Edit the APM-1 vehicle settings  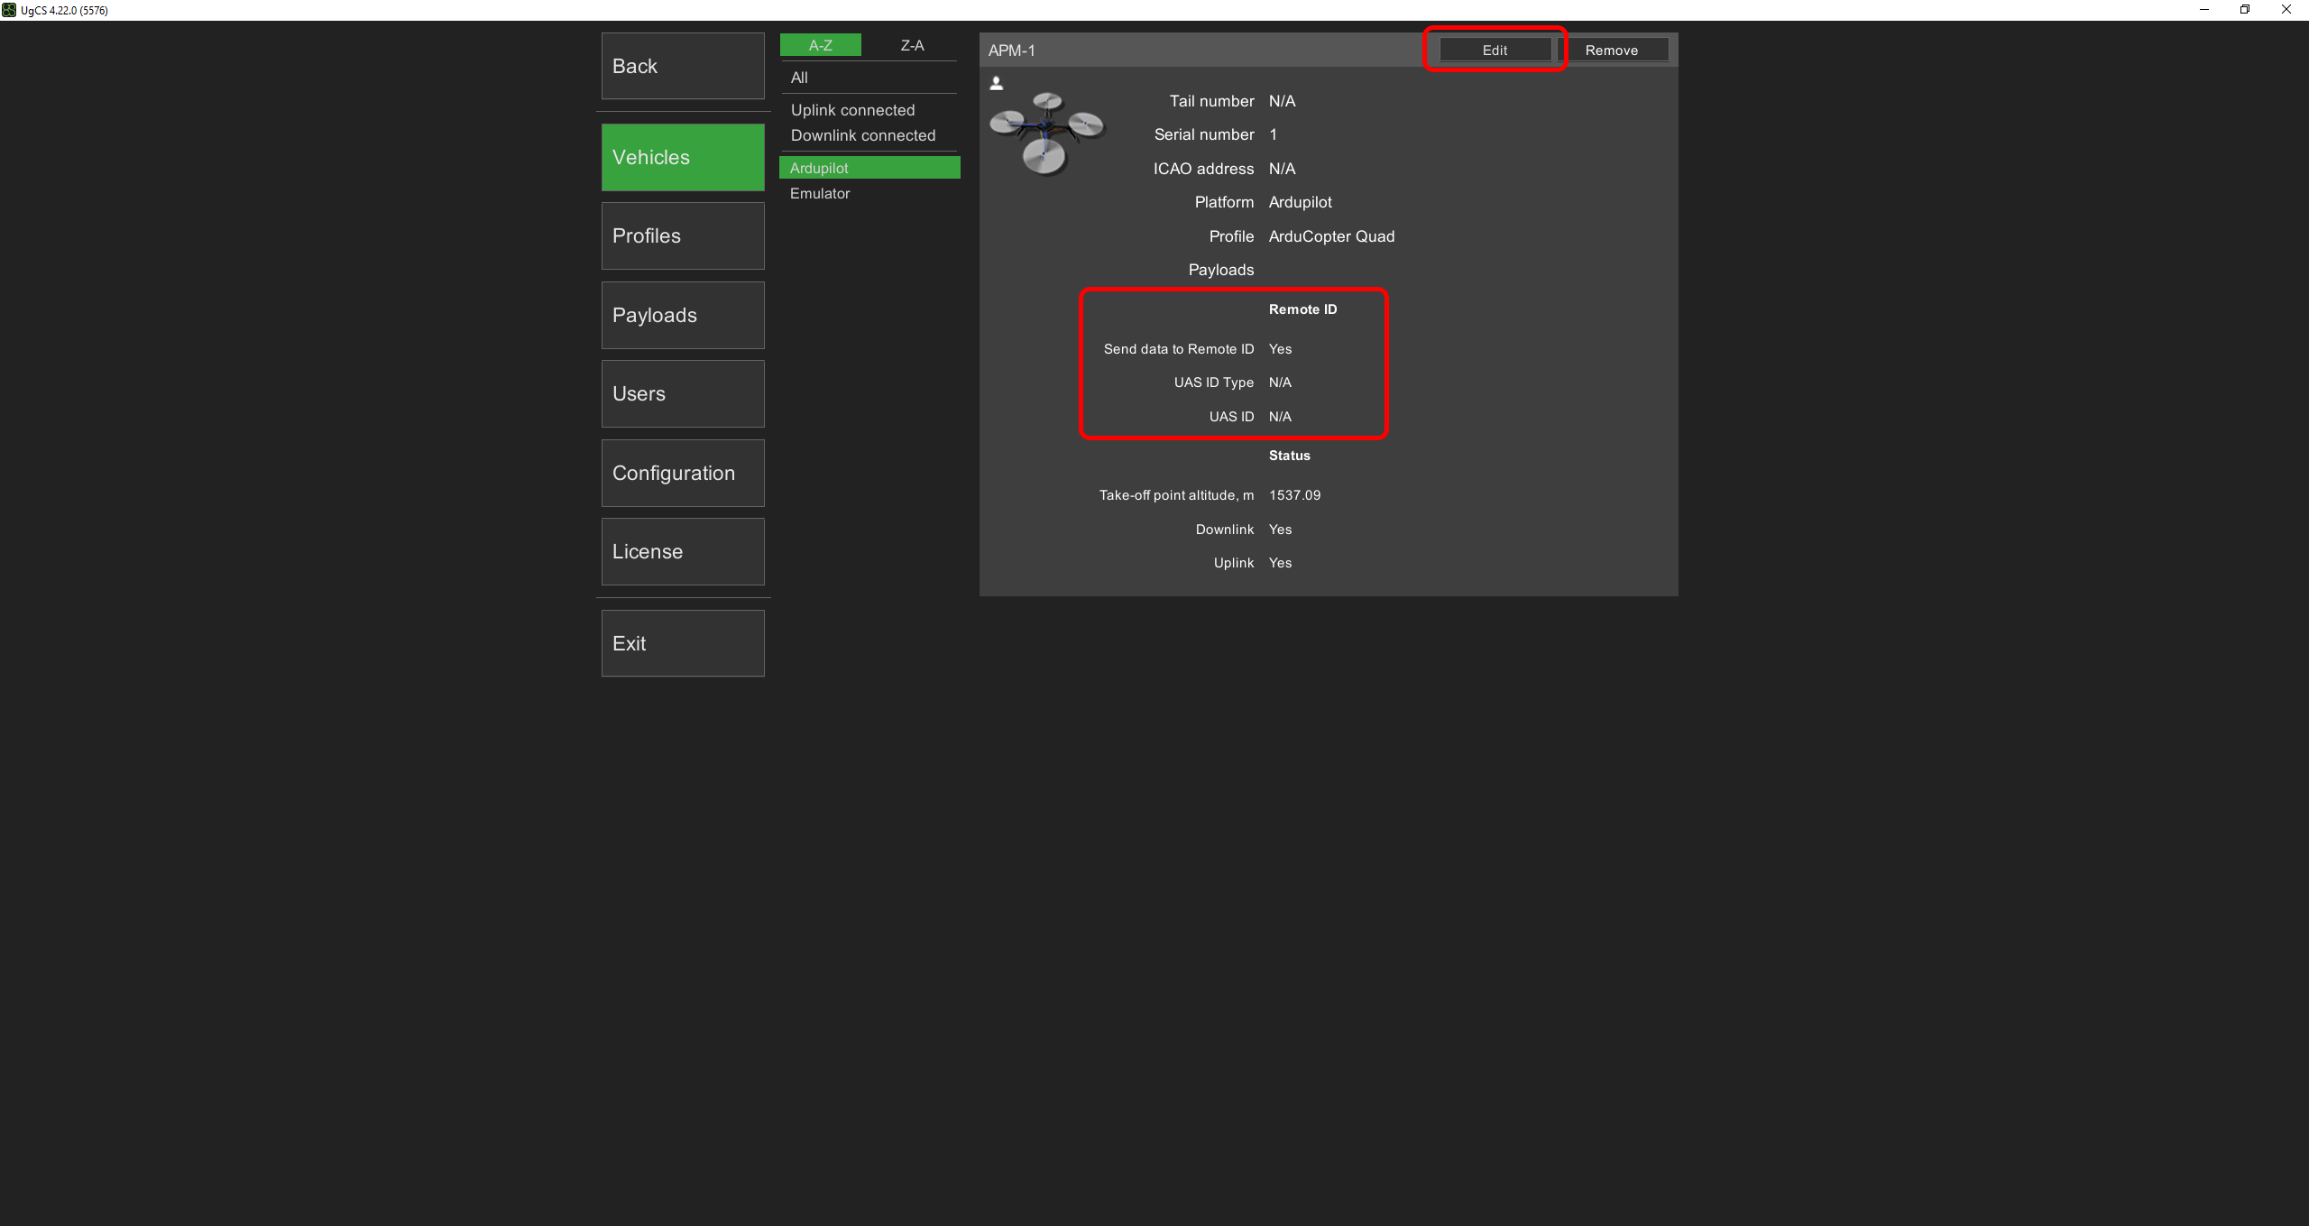pos(1494,50)
